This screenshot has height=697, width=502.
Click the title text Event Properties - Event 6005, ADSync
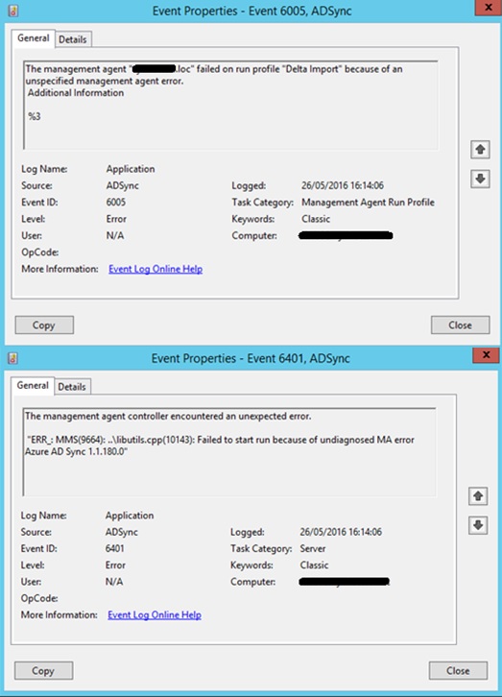251,11
